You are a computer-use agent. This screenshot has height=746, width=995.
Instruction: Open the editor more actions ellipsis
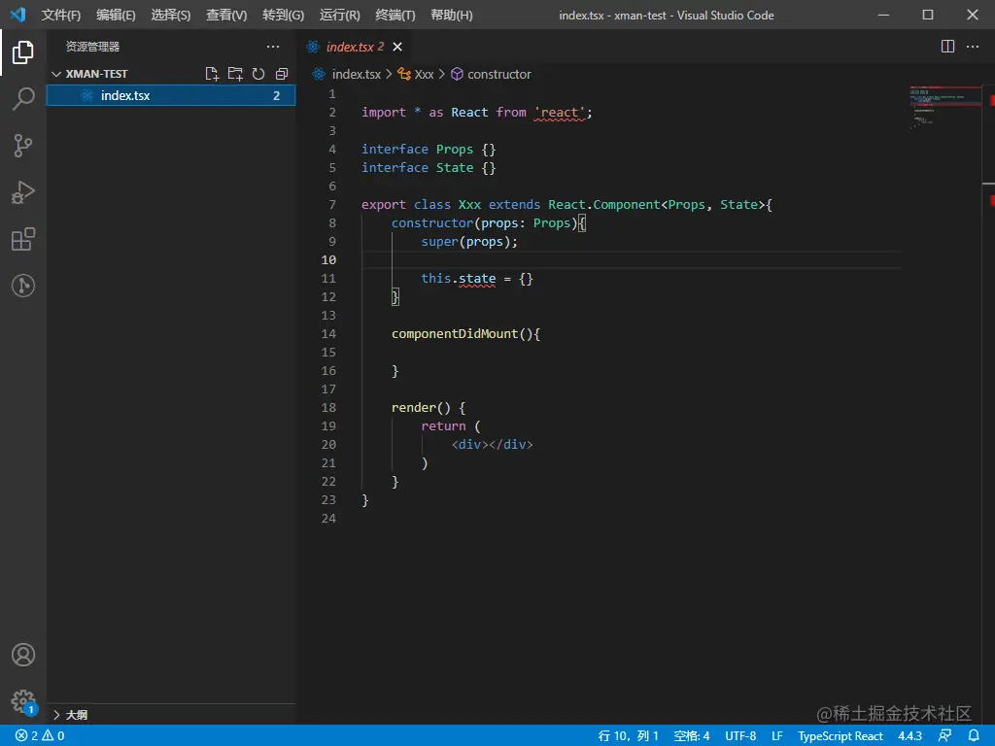tap(974, 47)
